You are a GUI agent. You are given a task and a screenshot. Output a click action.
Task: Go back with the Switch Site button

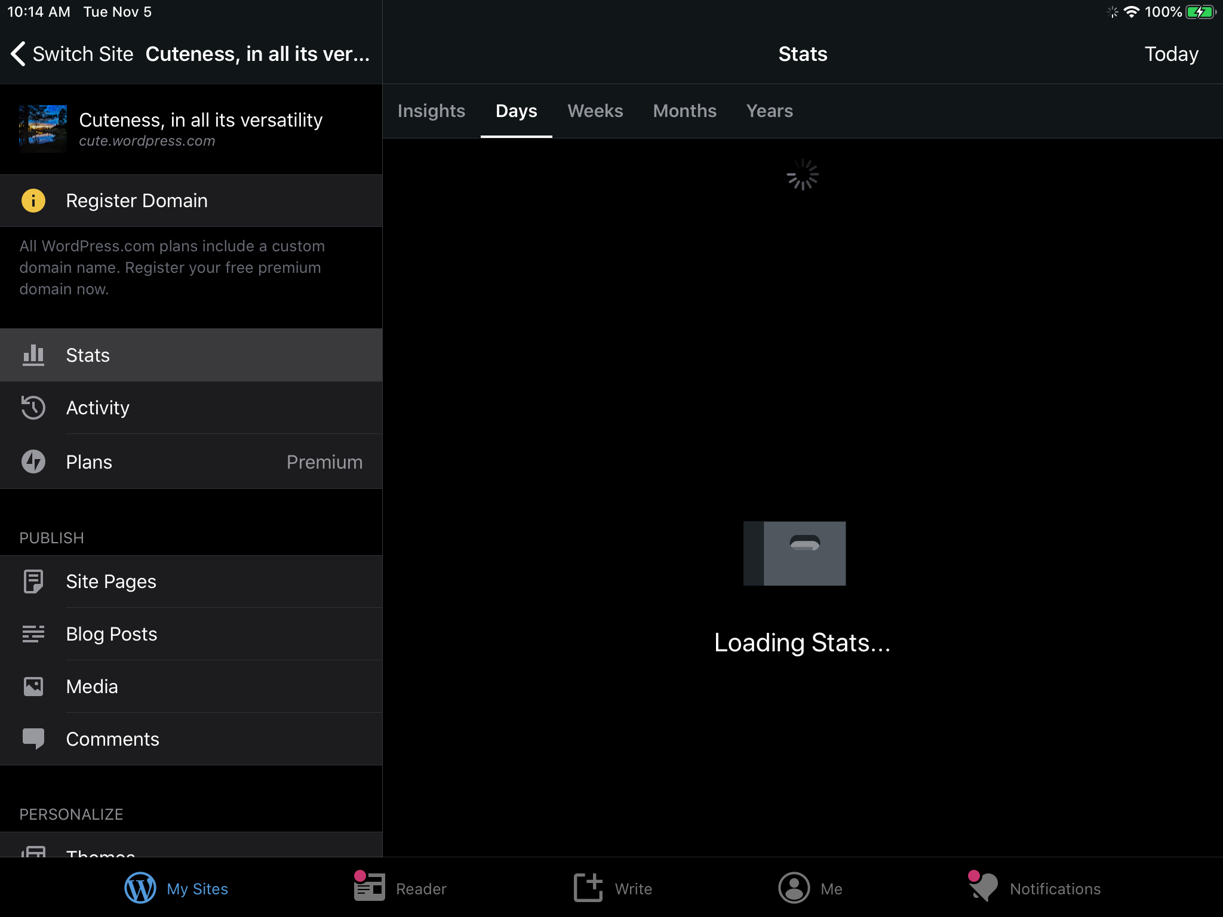(x=72, y=54)
